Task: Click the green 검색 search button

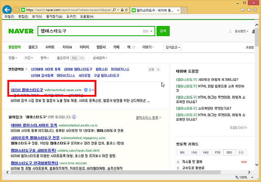Action: (163, 31)
